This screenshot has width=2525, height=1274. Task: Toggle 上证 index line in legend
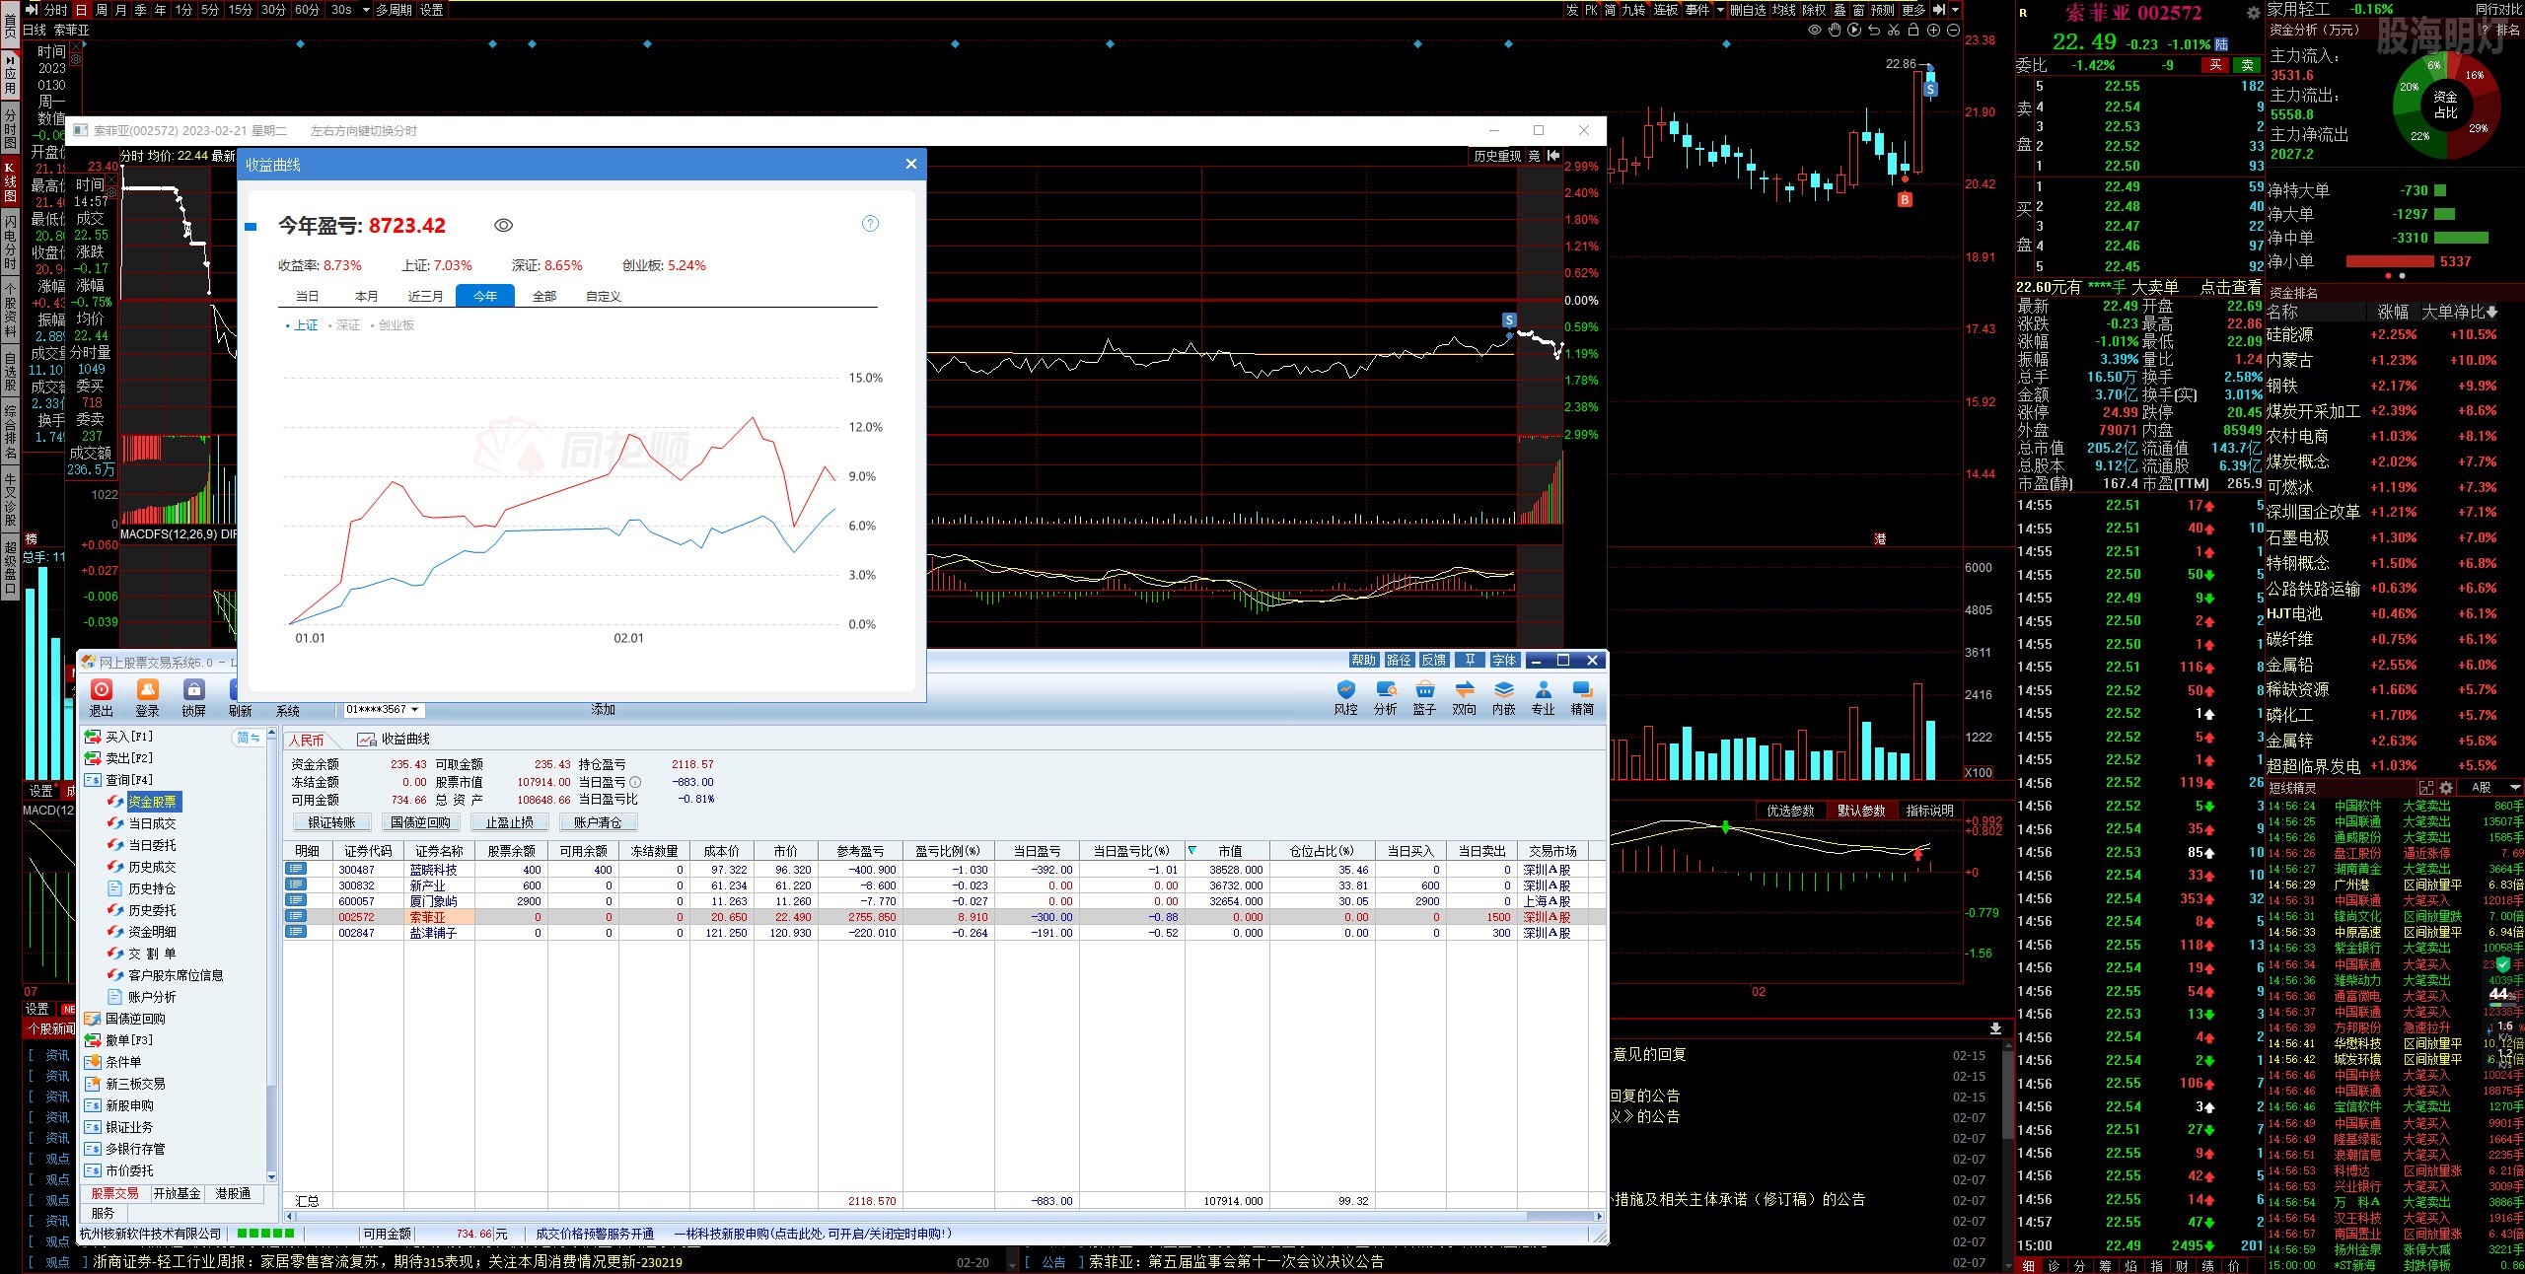point(302,325)
